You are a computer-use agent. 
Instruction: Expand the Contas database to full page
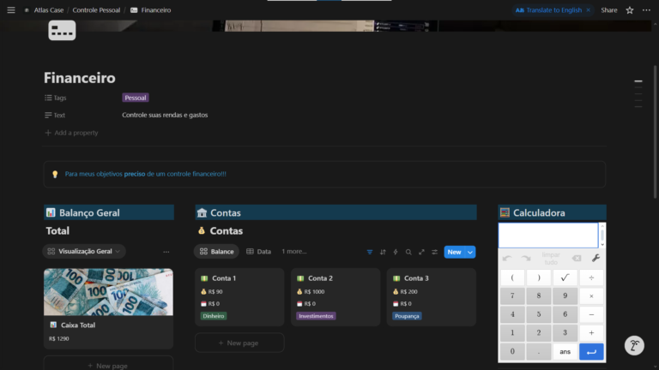coord(421,252)
